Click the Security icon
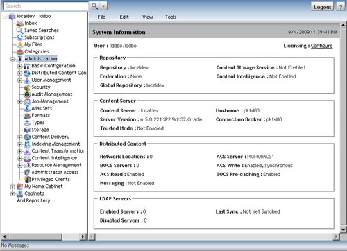 [27, 87]
